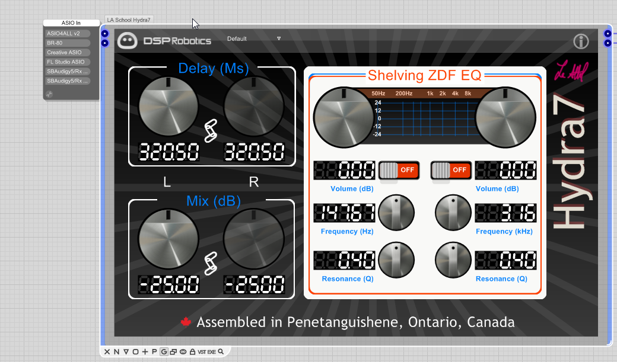Select the first SBAudigy5/Rx entry
617x362 pixels.
68,71
